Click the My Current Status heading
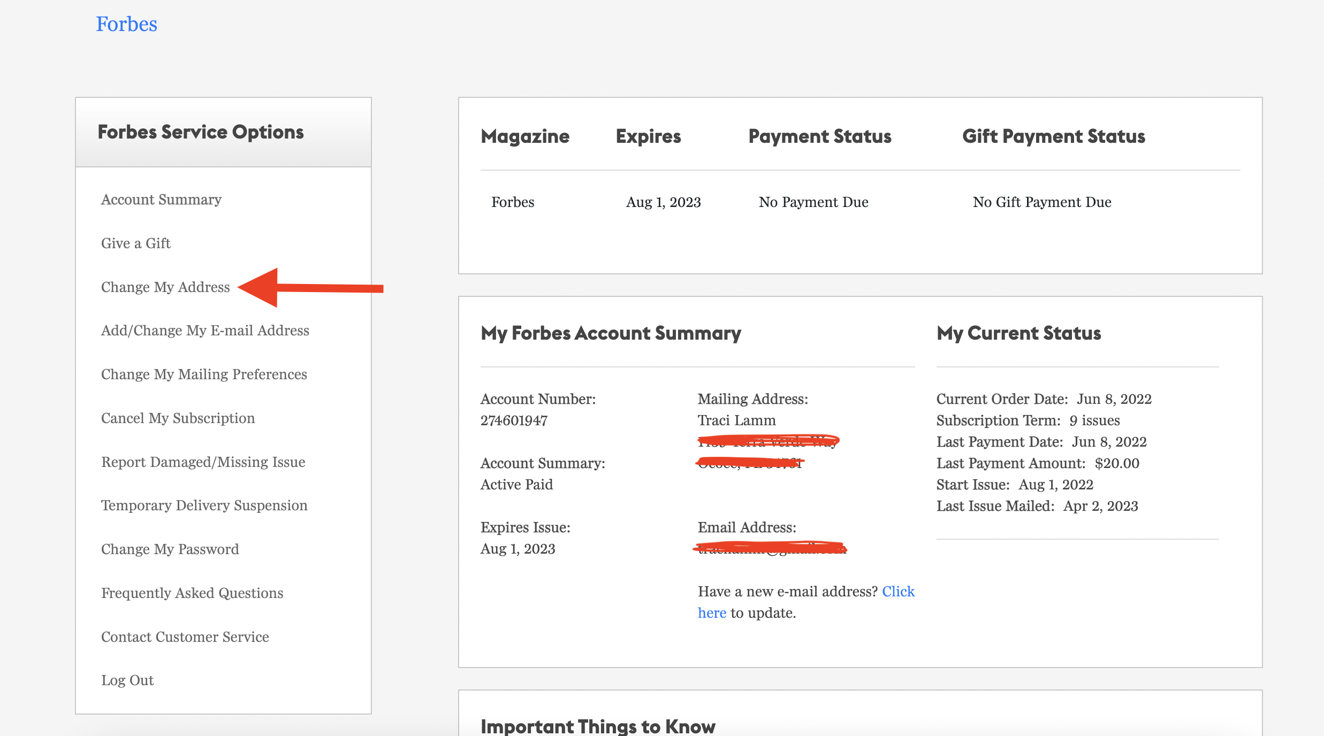1324x736 pixels. 1018,333
